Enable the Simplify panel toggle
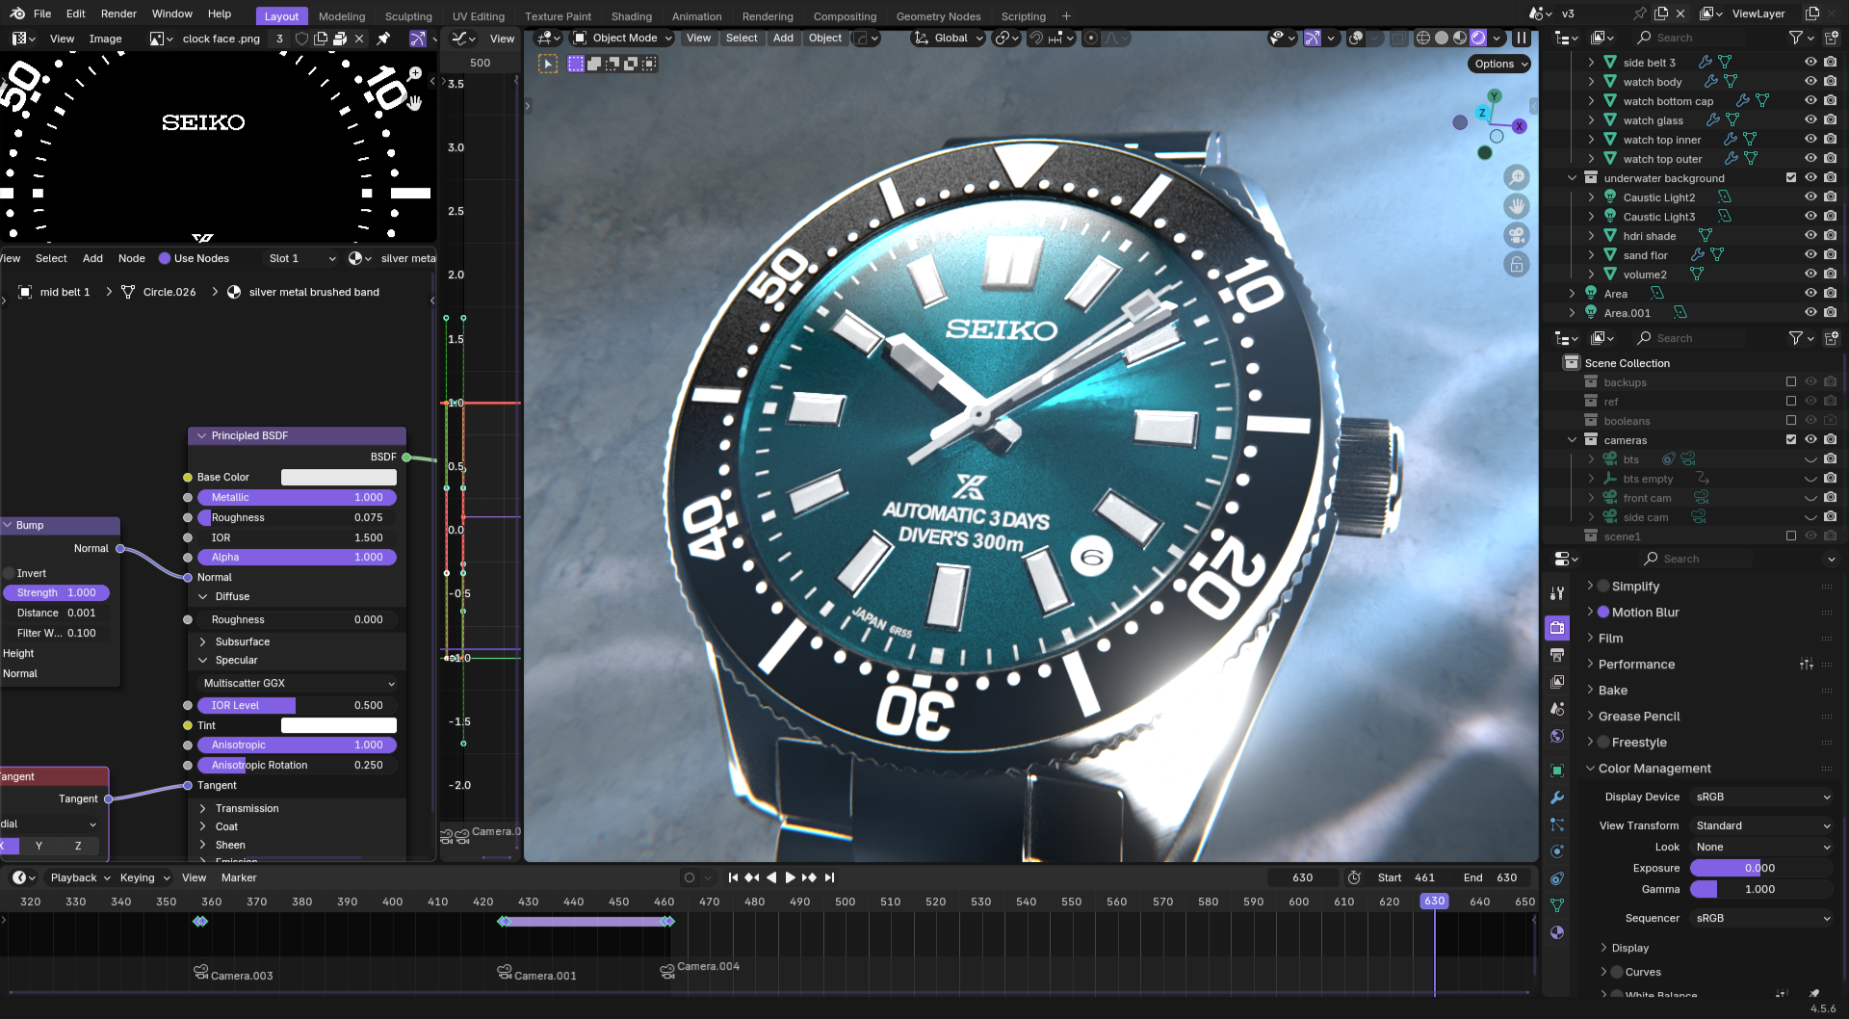 1603,587
